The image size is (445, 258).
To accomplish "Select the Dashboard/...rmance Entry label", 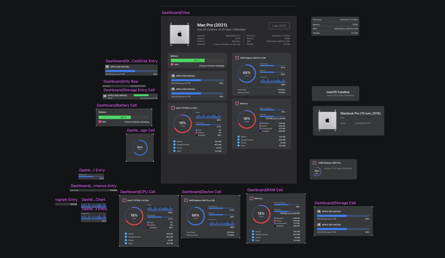I will tap(94, 186).
